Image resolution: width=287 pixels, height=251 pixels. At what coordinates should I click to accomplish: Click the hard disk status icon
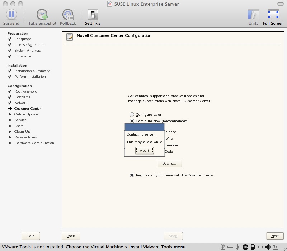pyautogui.click(x=253, y=247)
